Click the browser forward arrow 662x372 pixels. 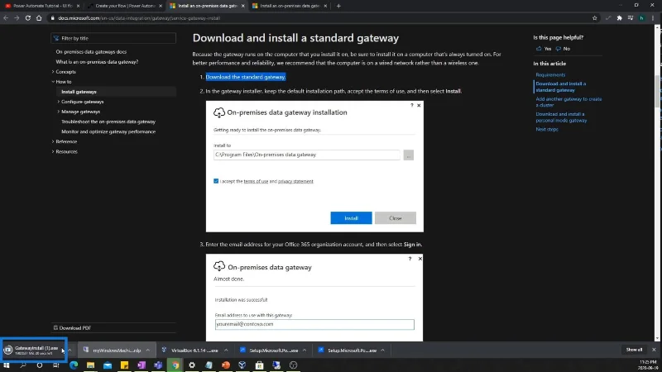[x=17, y=18]
